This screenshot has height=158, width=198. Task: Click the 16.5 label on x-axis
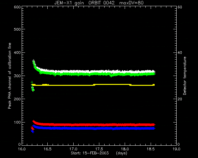(48, 149)
